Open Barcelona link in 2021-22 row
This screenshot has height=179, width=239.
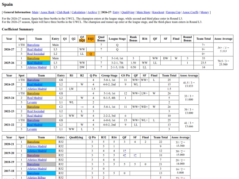pos(33,120)
